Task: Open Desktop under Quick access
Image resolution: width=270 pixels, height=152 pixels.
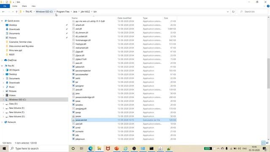Action: [x=13, y=25]
